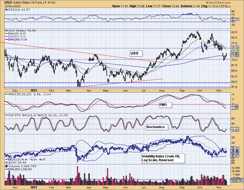Click the 12.5M volume axis label
Screen dimensions: 244x190
(x=235, y=168)
